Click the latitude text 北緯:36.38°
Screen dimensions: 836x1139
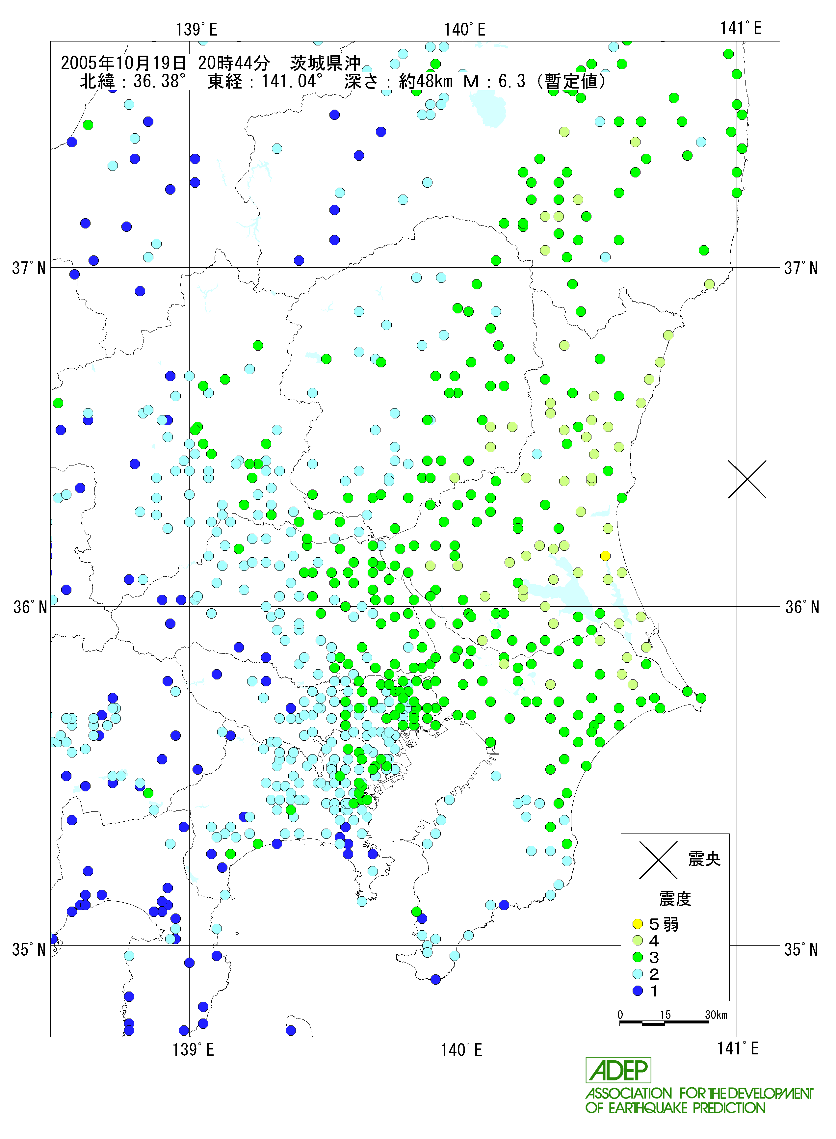coord(133,81)
